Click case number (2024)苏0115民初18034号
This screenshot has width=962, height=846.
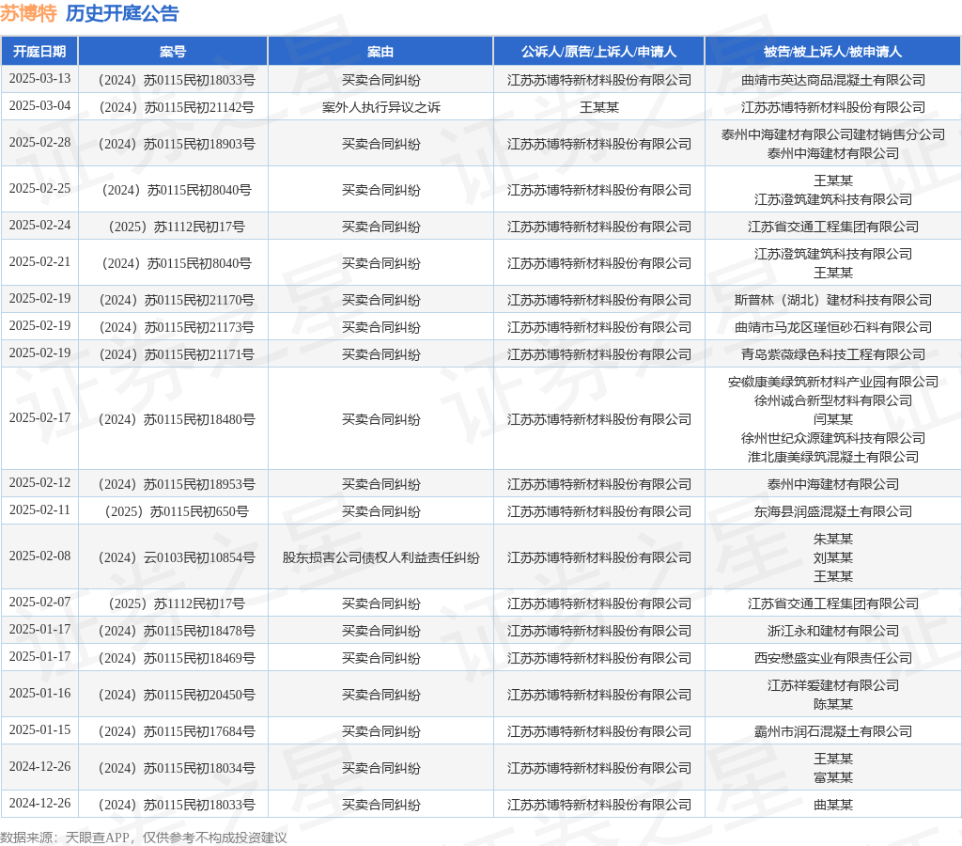coord(176,768)
